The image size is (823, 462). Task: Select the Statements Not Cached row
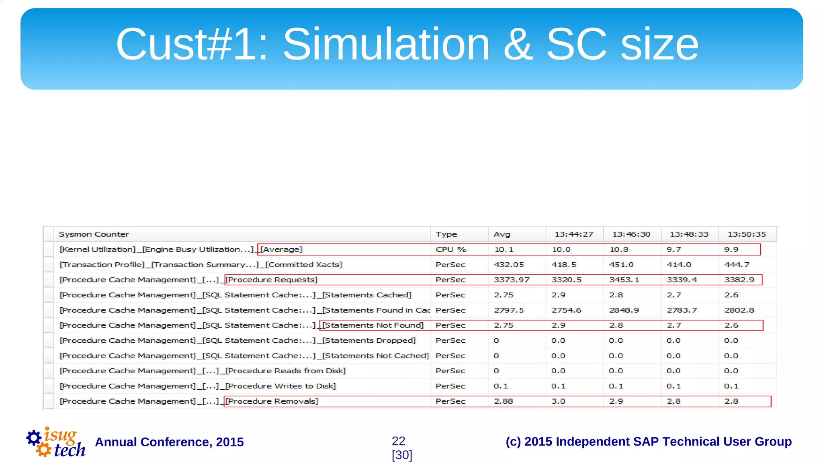[x=410, y=356]
